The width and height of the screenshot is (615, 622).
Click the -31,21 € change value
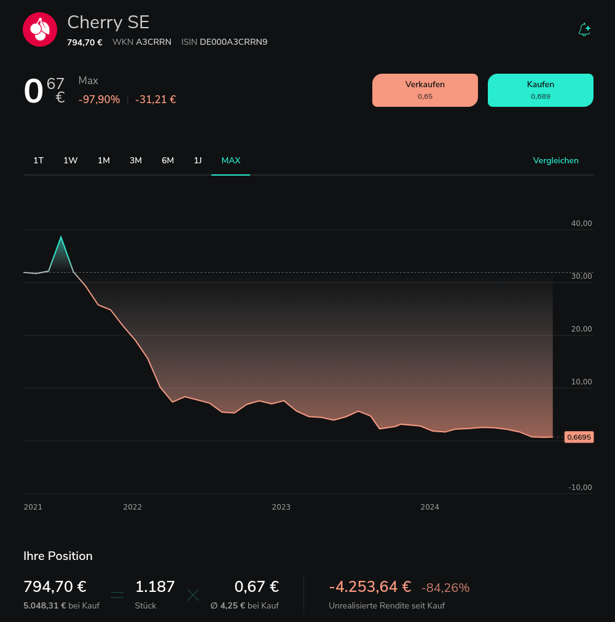(155, 99)
